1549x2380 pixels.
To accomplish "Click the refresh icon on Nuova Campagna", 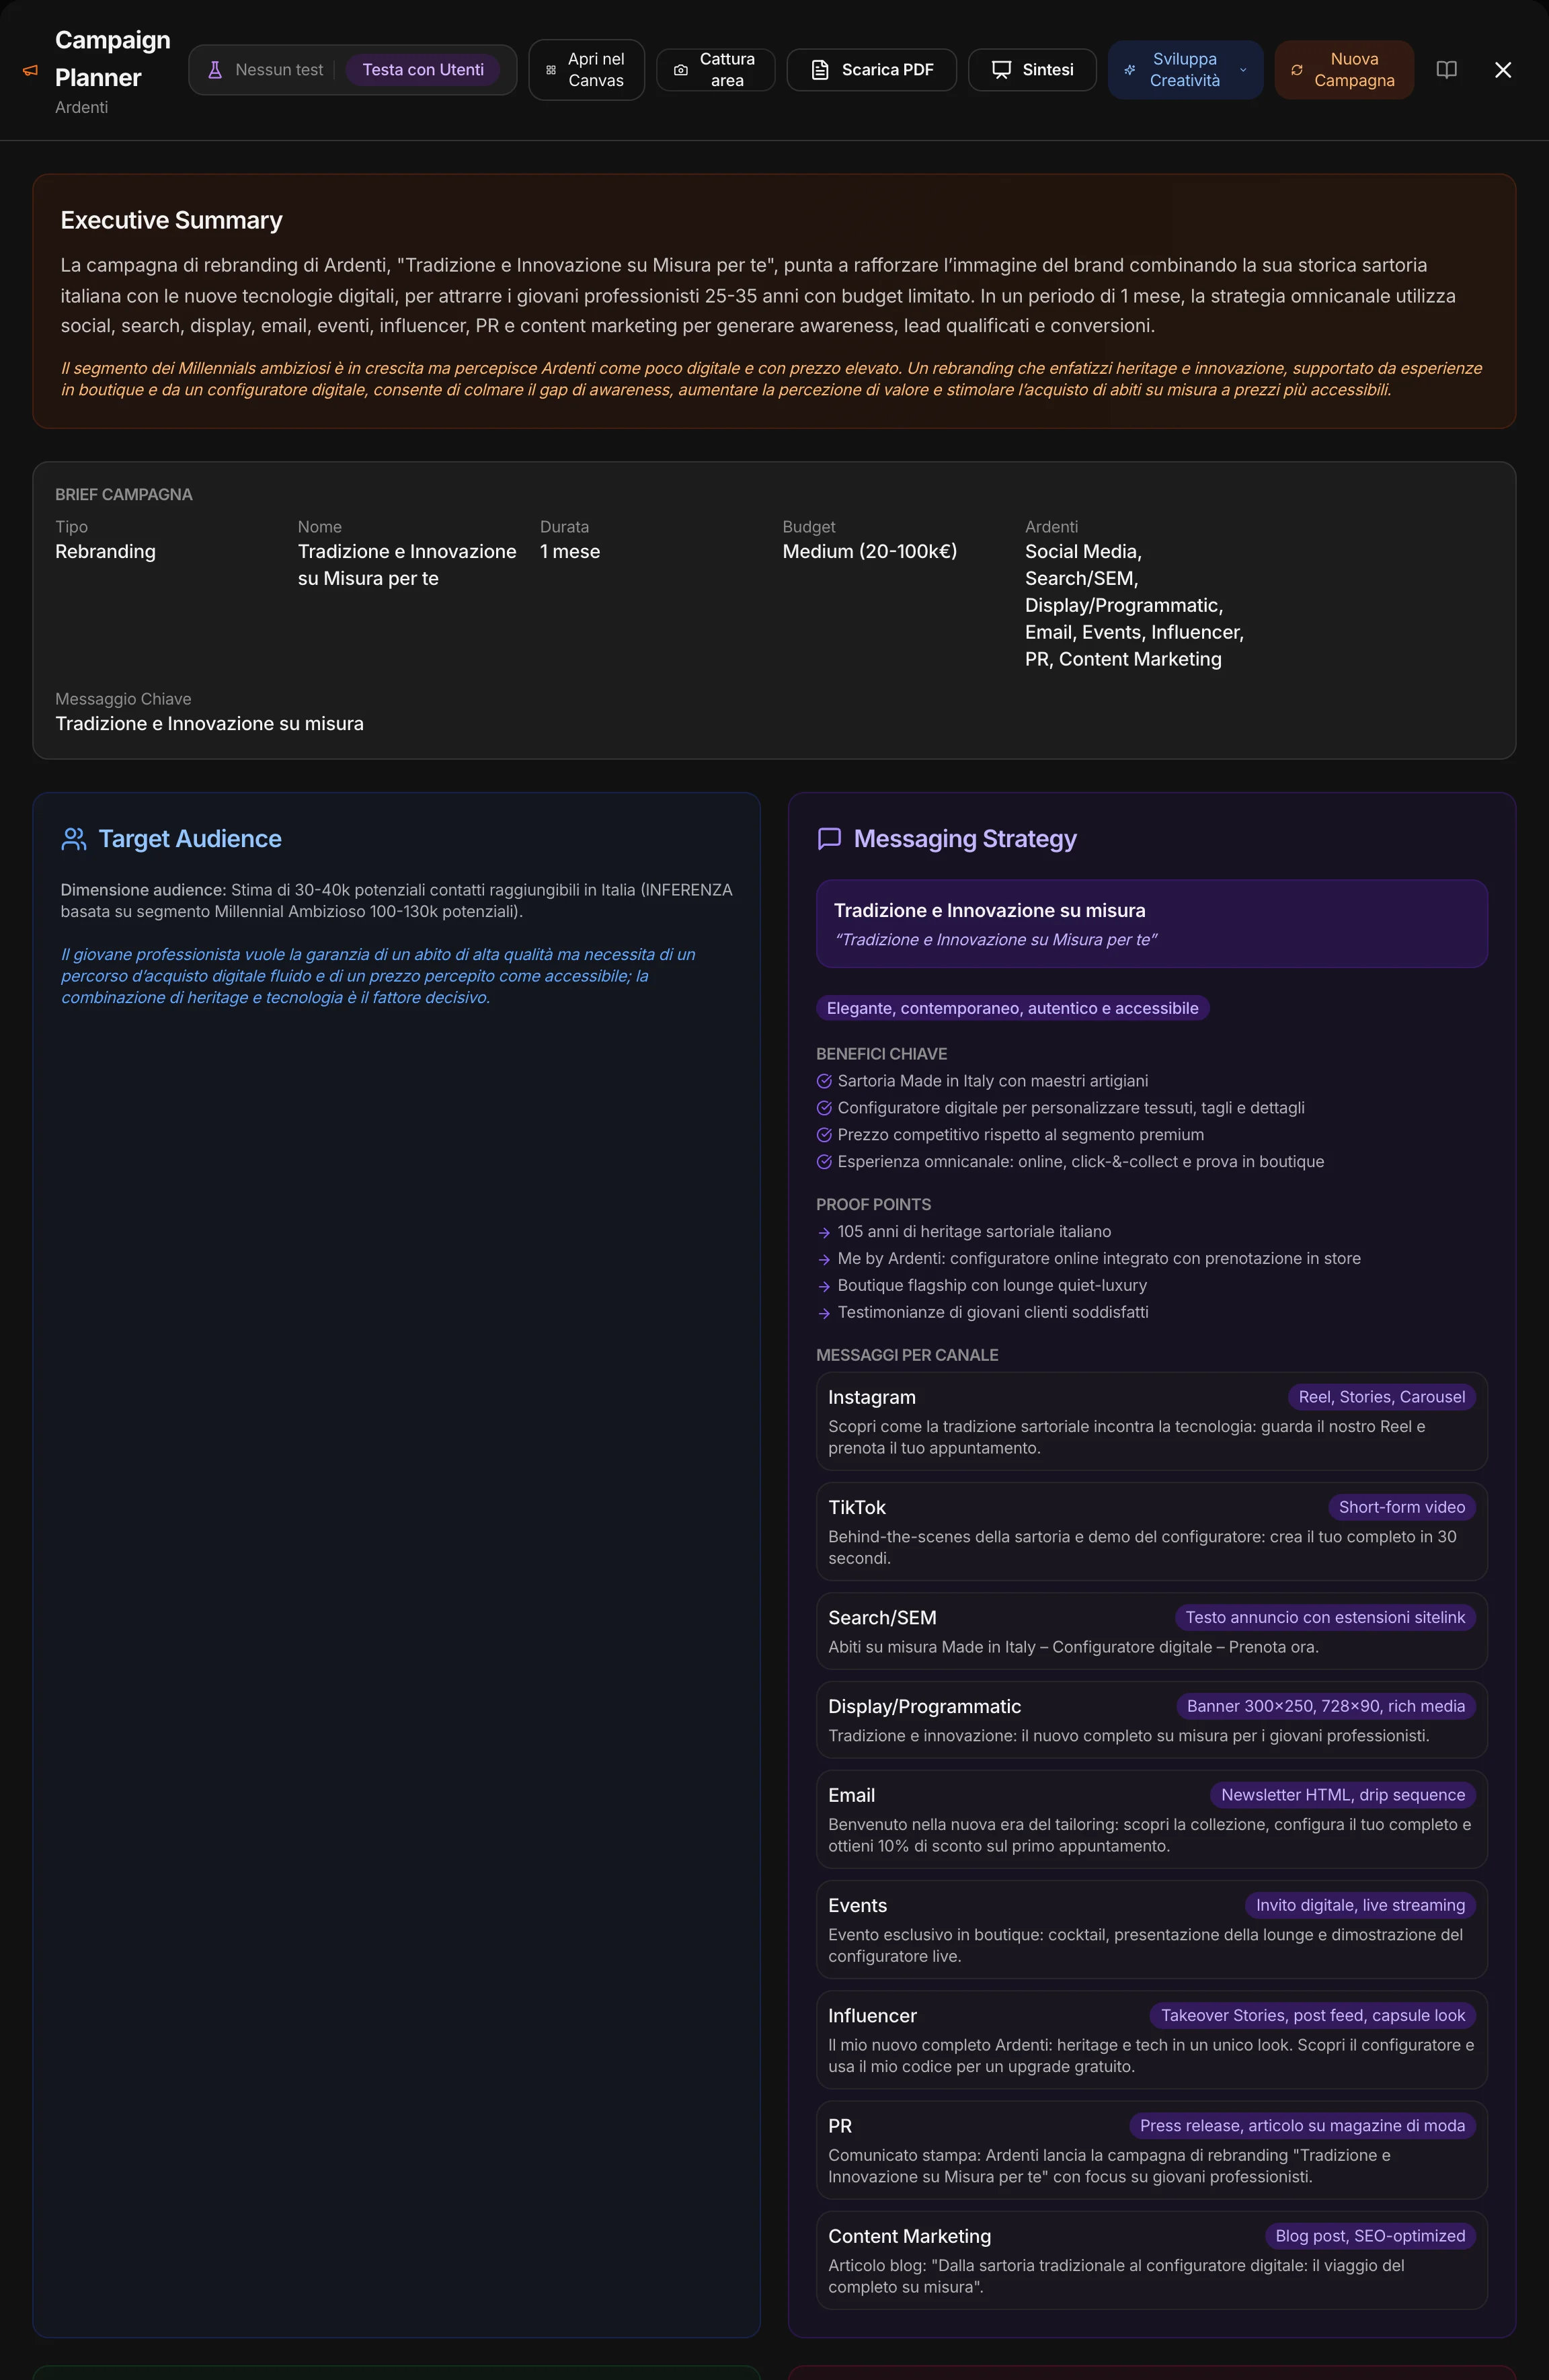I will pos(1297,70).
